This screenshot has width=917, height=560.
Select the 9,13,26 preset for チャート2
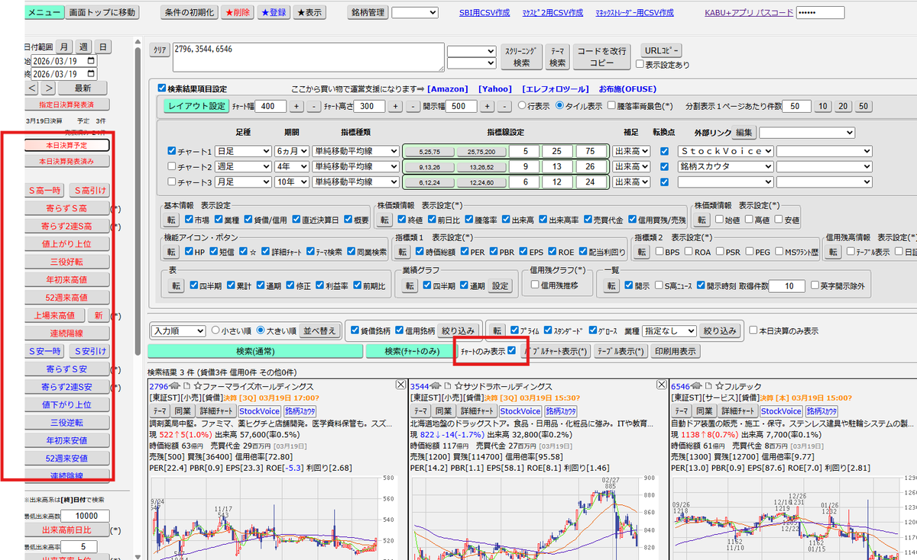[x=429, y=166]
